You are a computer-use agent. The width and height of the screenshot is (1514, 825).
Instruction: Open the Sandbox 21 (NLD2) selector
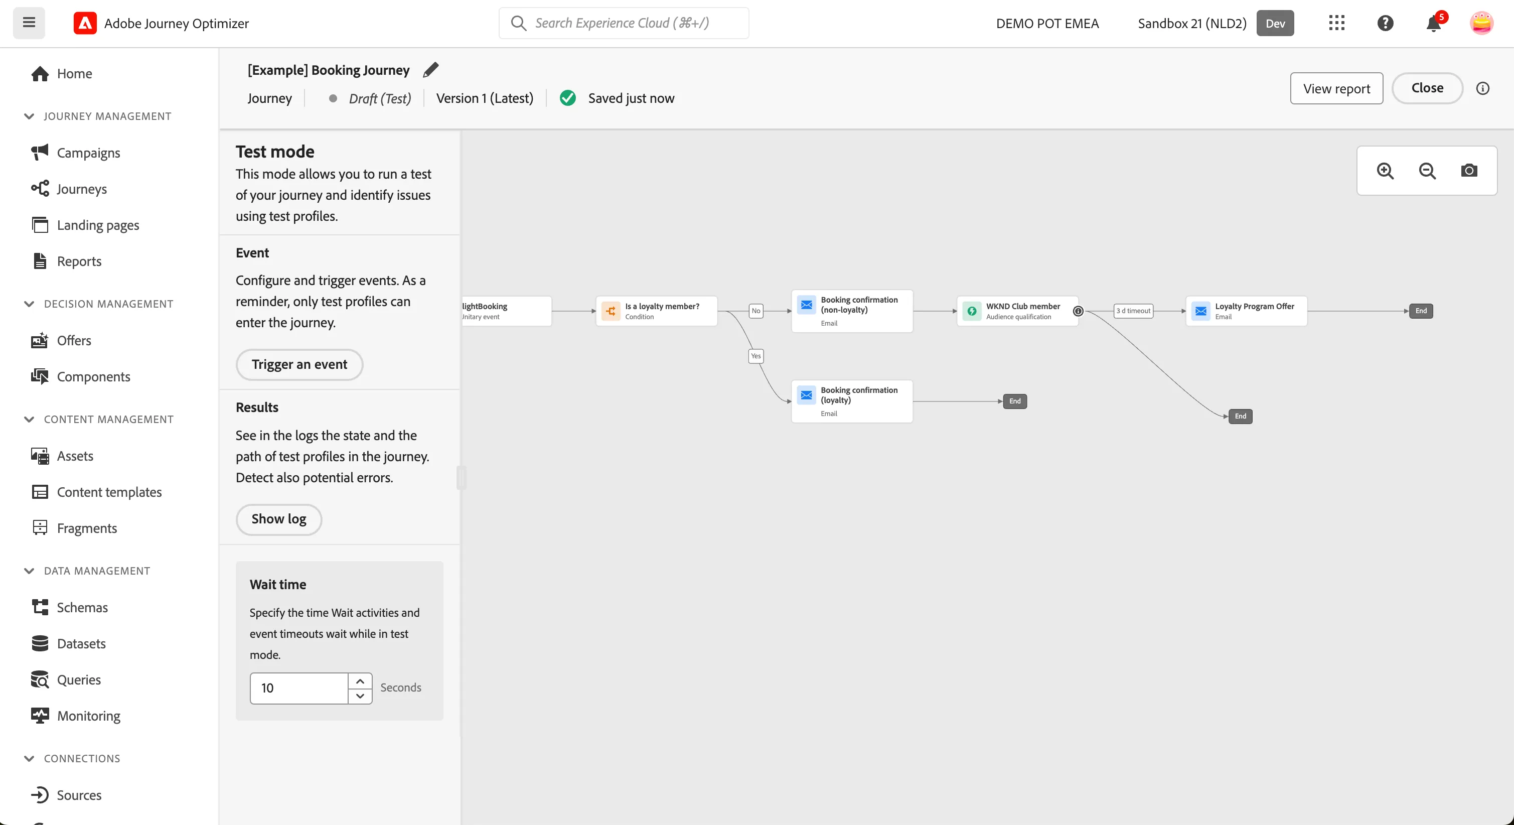1215,23
